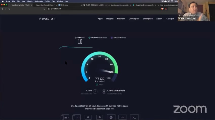The width and height of the screenshot is (215, 120).
Task: Open the Help menu
Action: click(x=66, y=1)
